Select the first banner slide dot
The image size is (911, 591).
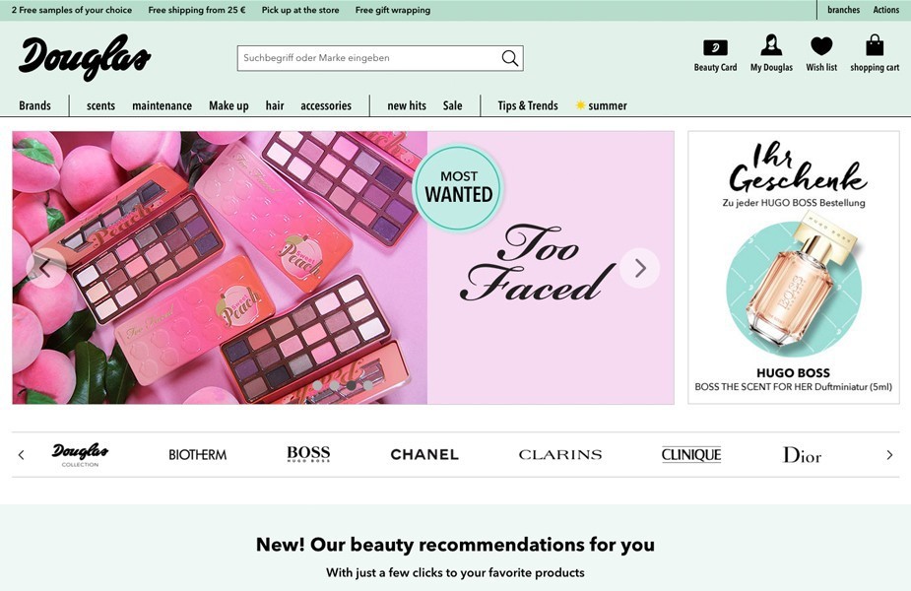click(317, 385)
